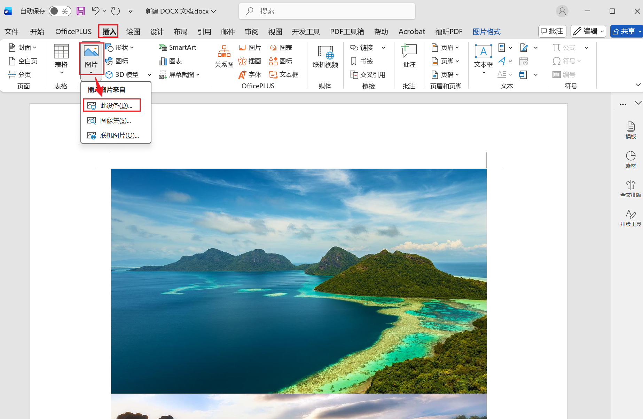Open the 页眉 header dropdown
The width and height of the screenshot is (643, 419).
coord(446,47)
